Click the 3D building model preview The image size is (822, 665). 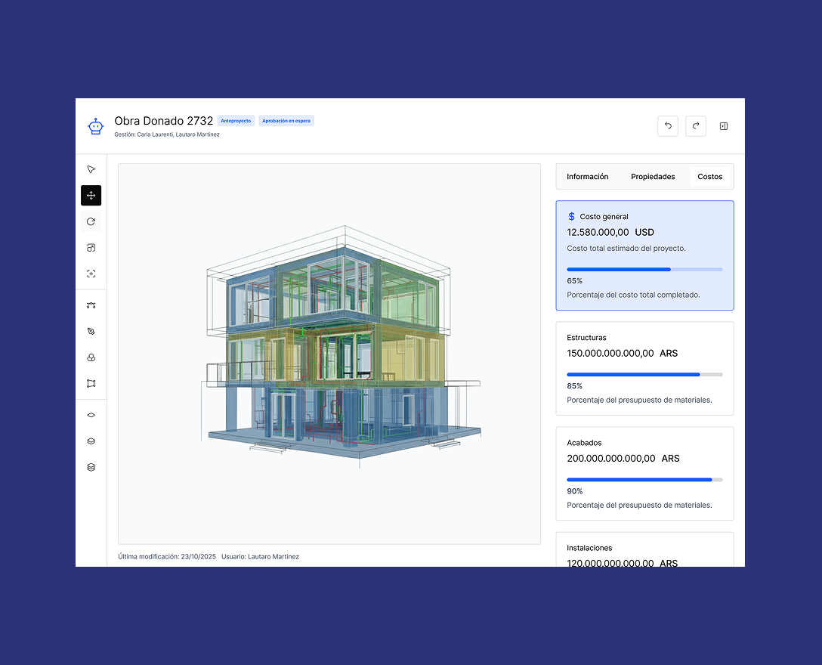[x=340, y=348]
